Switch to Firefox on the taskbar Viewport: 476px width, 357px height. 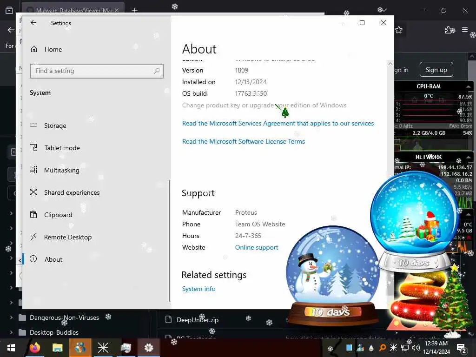pos(34,348)
